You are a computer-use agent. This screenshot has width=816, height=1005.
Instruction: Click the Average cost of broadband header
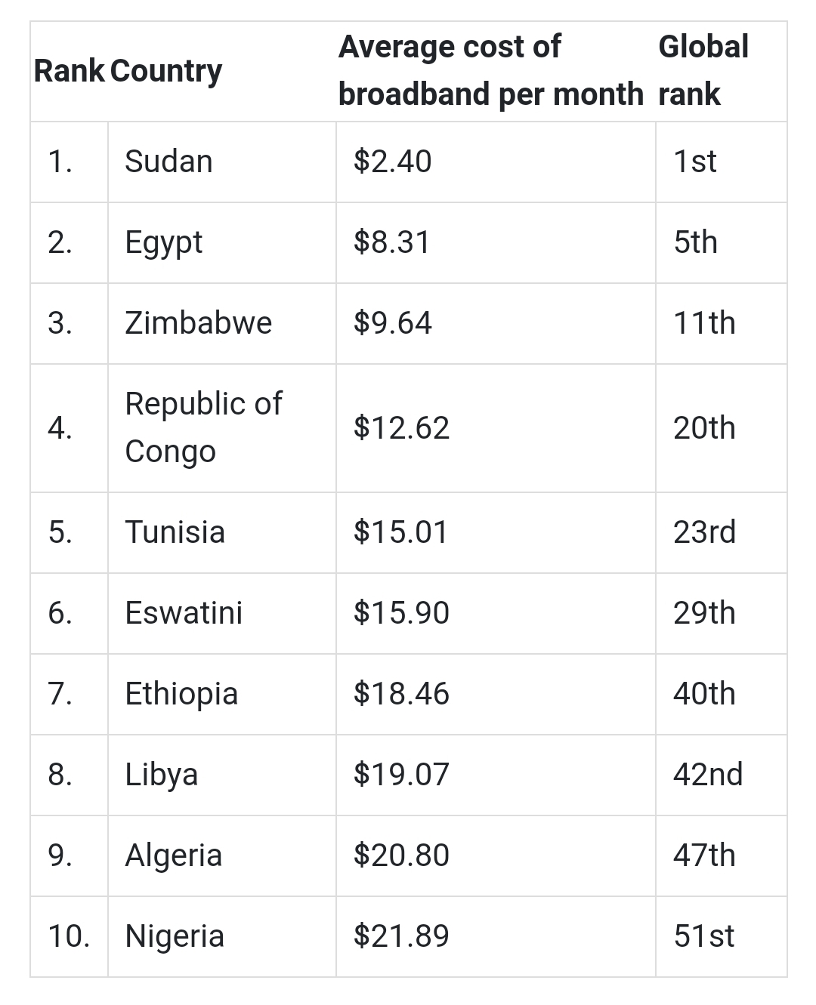(490, 70)
